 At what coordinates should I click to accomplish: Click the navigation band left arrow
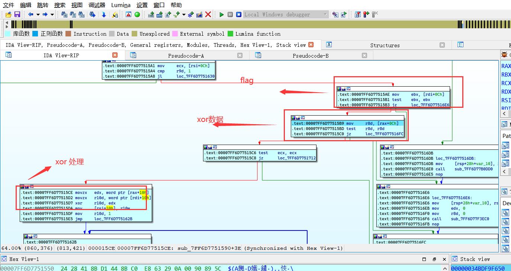coord(7,22)
